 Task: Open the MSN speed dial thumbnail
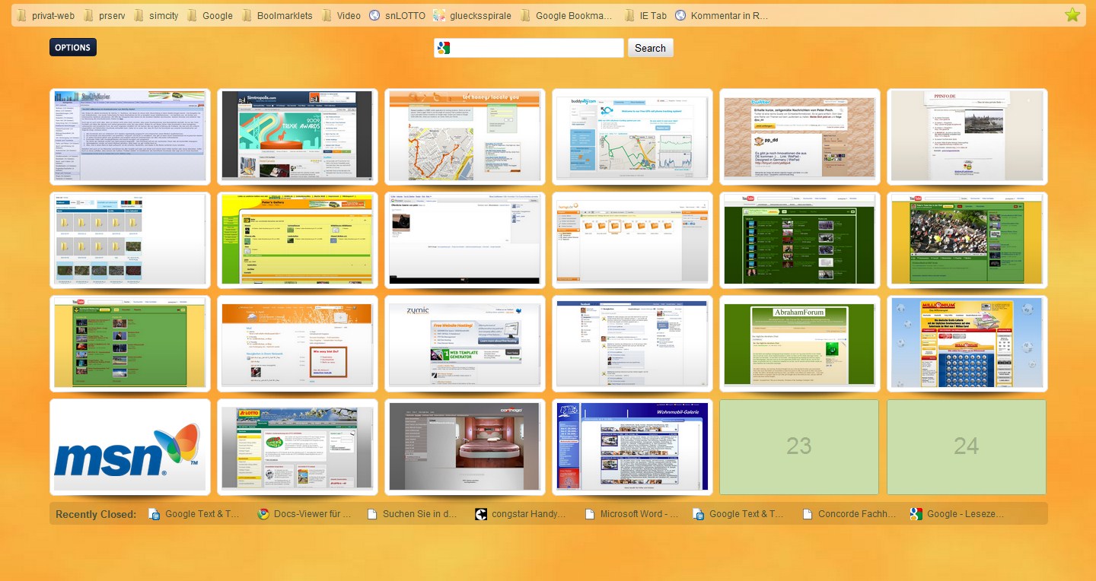pos(129,447)
